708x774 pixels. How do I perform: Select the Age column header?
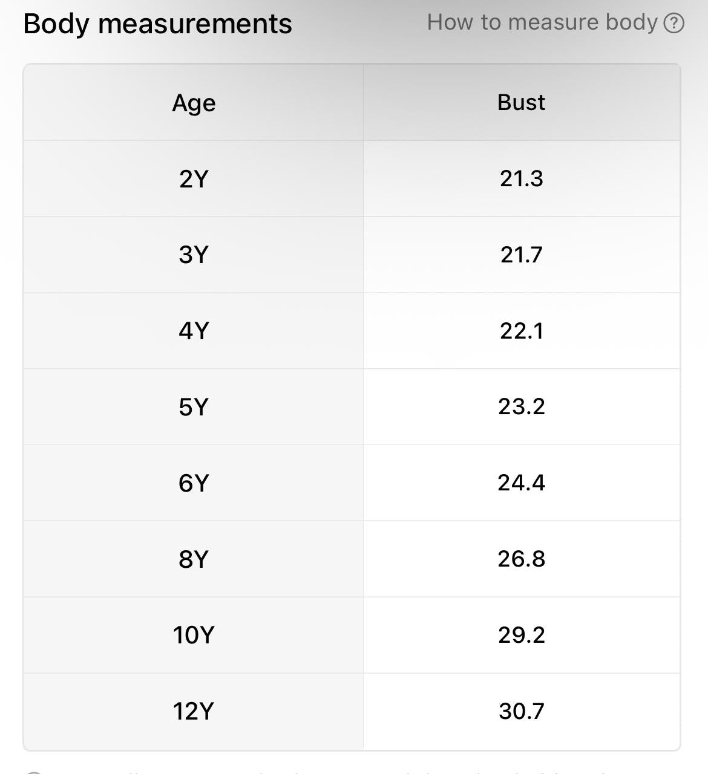click(194, 103)
